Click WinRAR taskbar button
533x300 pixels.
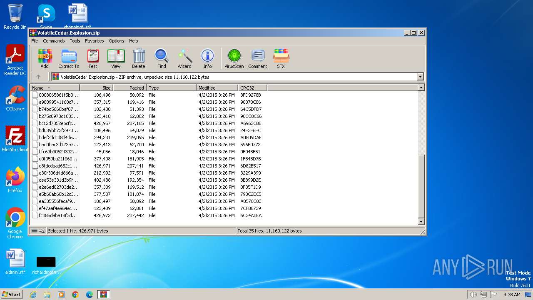104,295
